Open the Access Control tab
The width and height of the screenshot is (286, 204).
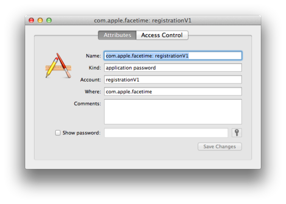(x=162, y=35)
